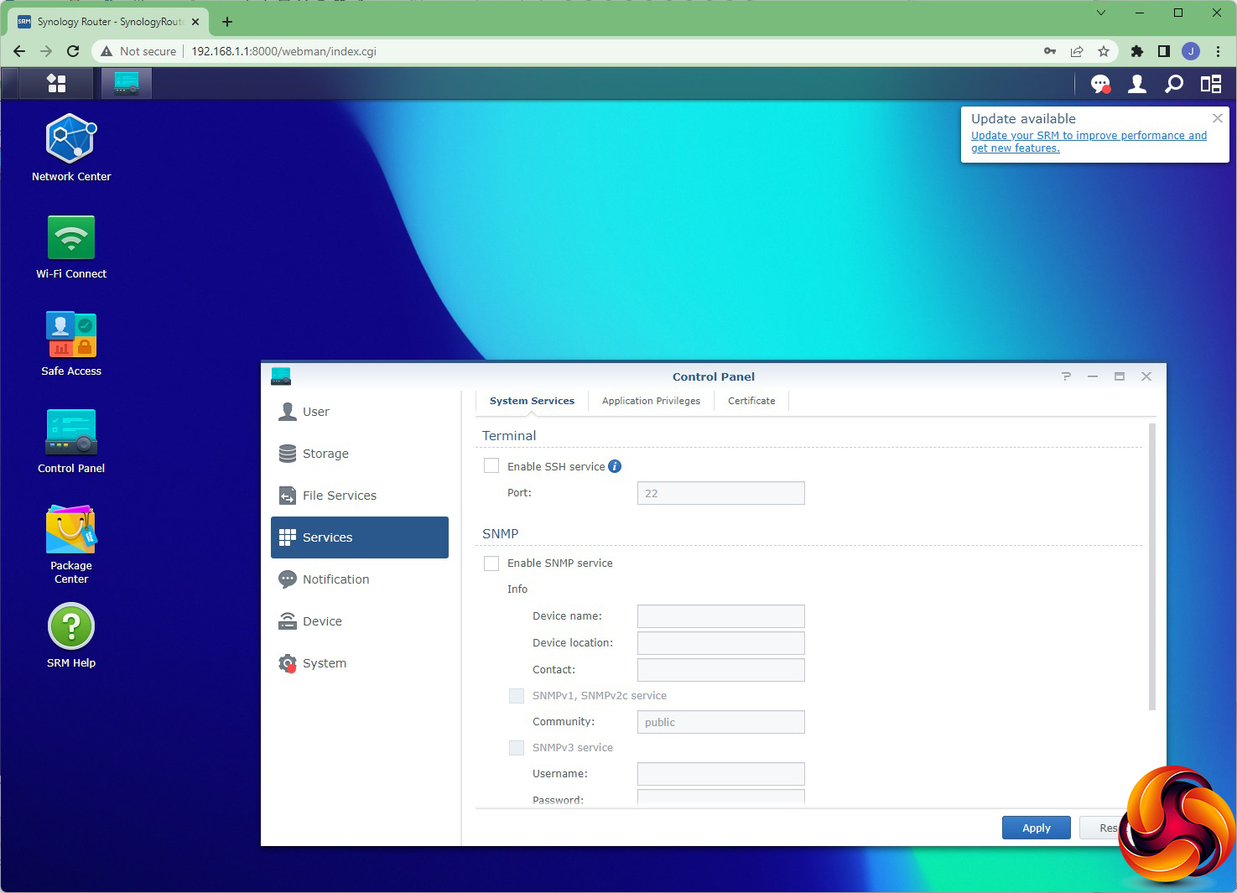Image resolution: width=1237 pixels, height=893 pixels.
Task: Select File Services in the sidebar
Action: [360, 496]
